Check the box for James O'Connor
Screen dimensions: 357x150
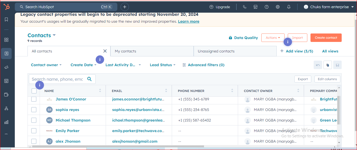pos(34,99)
